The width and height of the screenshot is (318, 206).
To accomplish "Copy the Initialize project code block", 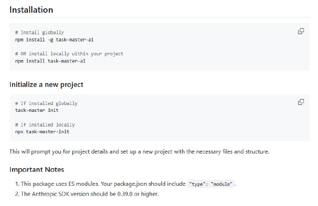I will coord(301,102).
